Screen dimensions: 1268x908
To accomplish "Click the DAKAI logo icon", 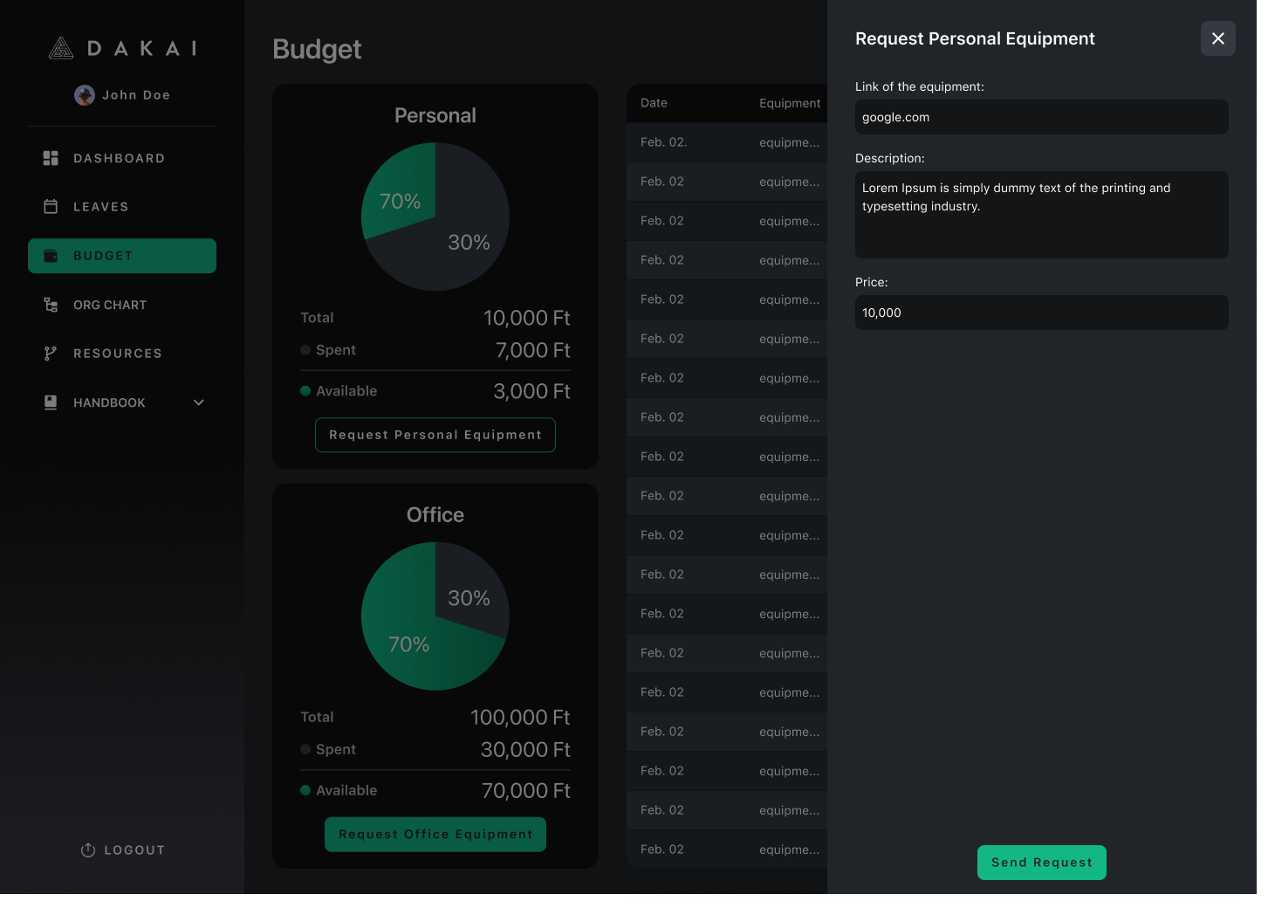I will point(61,48).
